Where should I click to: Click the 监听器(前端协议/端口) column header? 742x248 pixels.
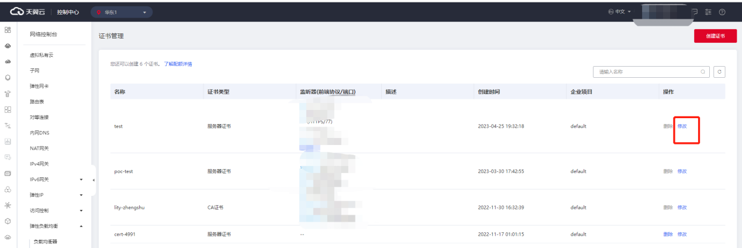coord(327,92)
